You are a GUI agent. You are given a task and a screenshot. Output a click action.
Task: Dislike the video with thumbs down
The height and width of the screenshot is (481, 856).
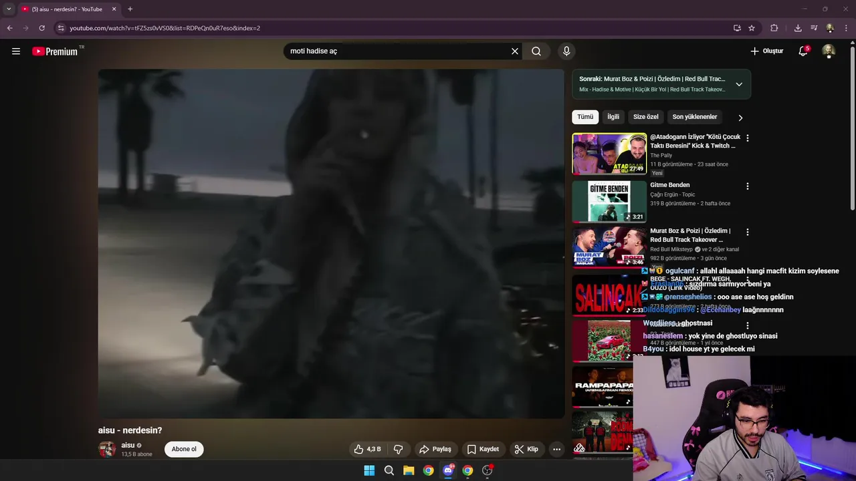pos(398,449)
